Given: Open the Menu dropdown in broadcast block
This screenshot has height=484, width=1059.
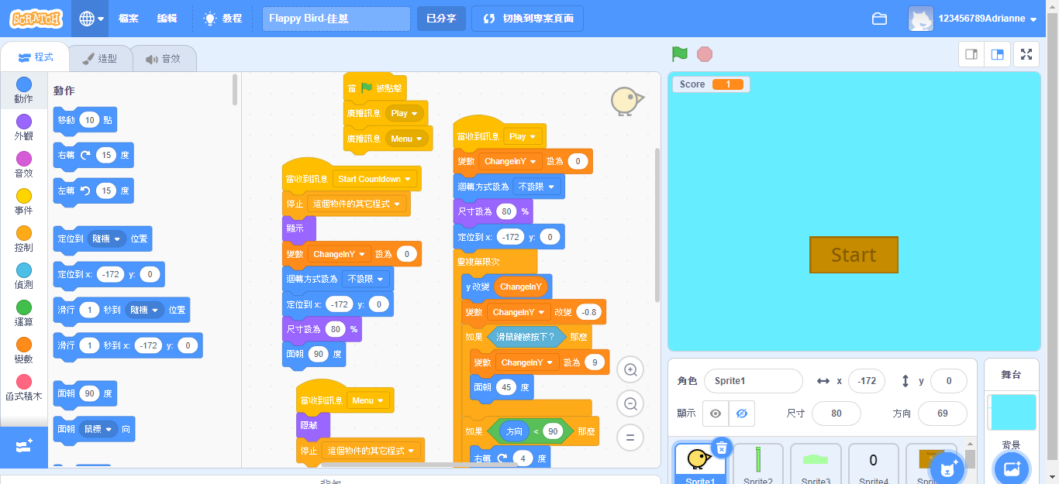Looking at the screenshot, I should point(407,139).
